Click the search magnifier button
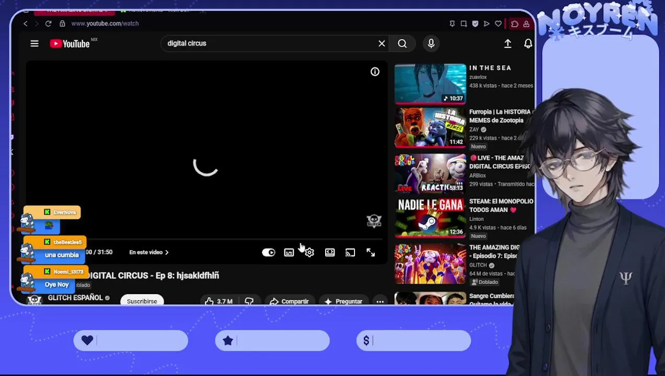Image resolution: width=665 pixels, height=376 pixels. [x=402, y=43]
